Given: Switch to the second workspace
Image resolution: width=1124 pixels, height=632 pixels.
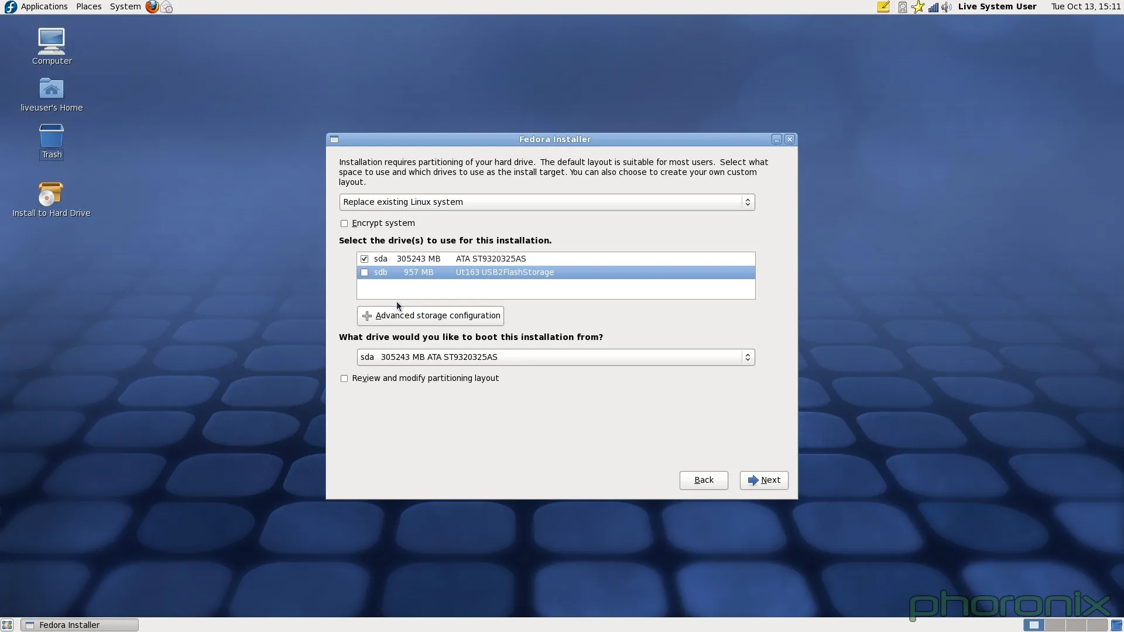Looking at the screenshot, I should coord(1055,625).
